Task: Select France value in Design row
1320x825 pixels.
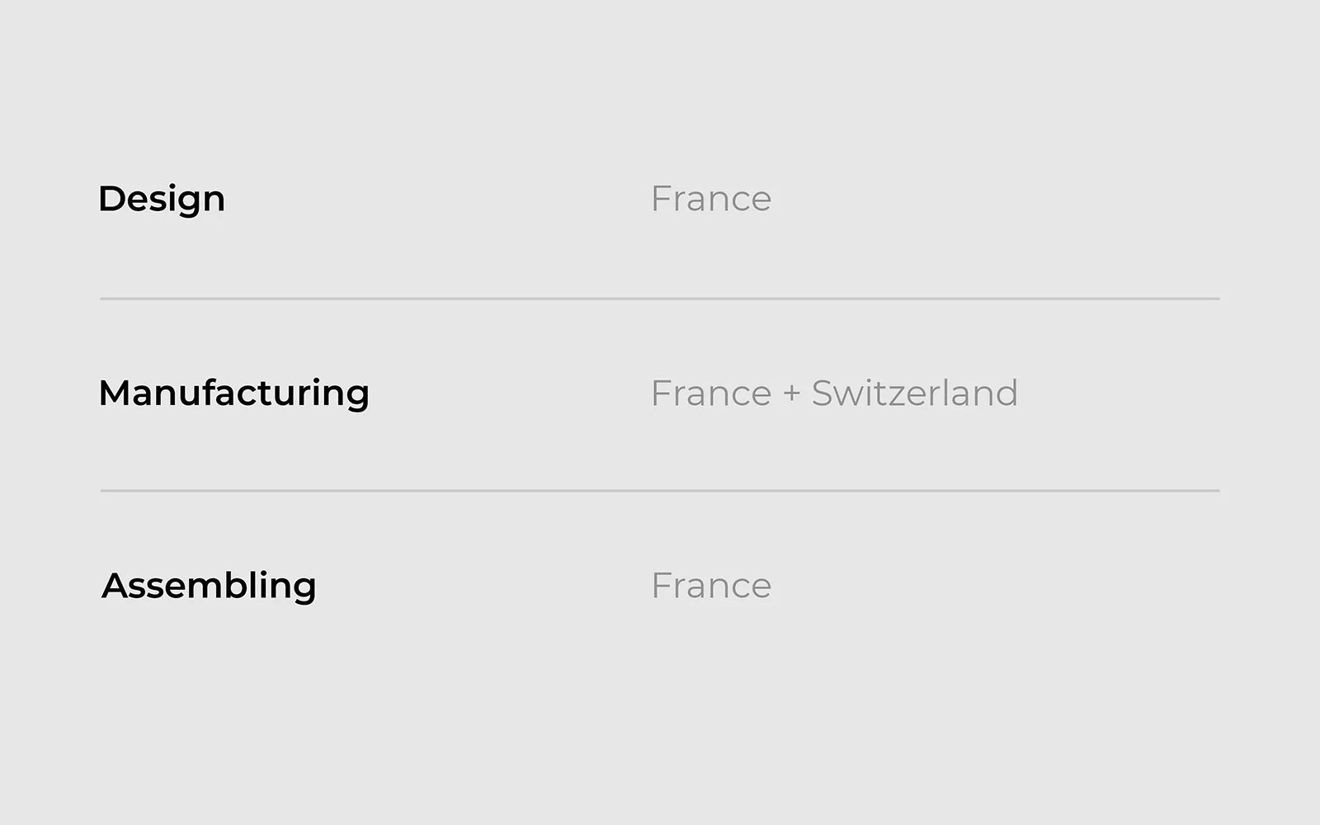Action: click(x=710, y=199)
